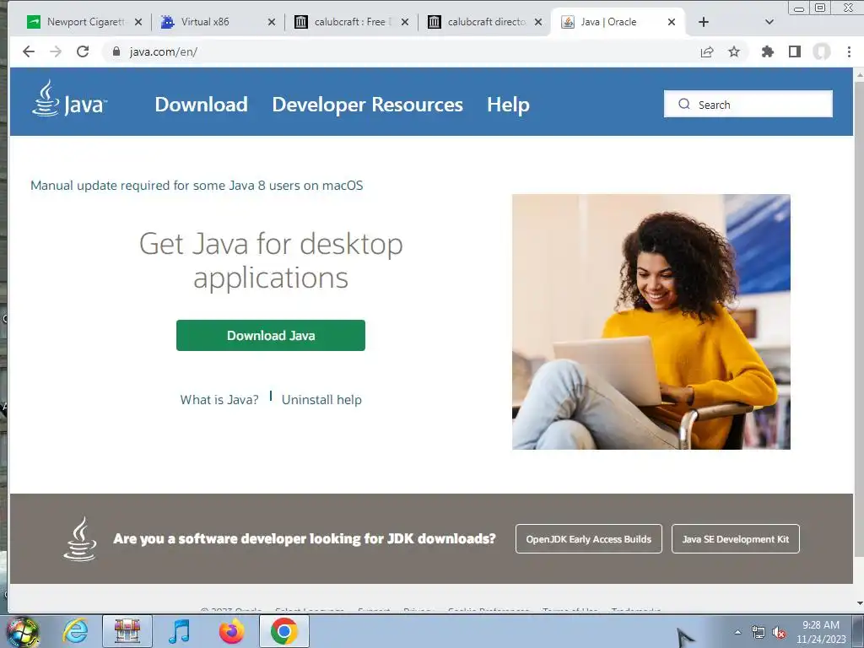The height and width of the screenshot is (648, 864).
Task: Open the Chrome extensions puzzle icon
Action: click(x=768, y=51)
